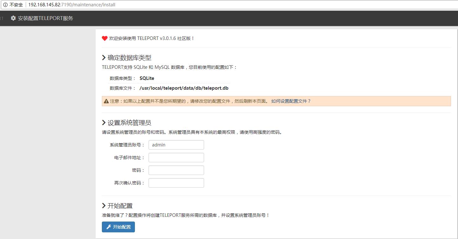Click the chevron beside 设置系统管理员
This screenshot has width=458, height=239.
(x=104, y=123)
